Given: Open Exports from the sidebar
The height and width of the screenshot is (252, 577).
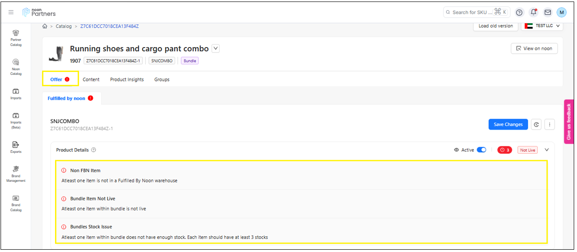Looking at the screenshot, I should pyautogui.click(x=16, y=145).
